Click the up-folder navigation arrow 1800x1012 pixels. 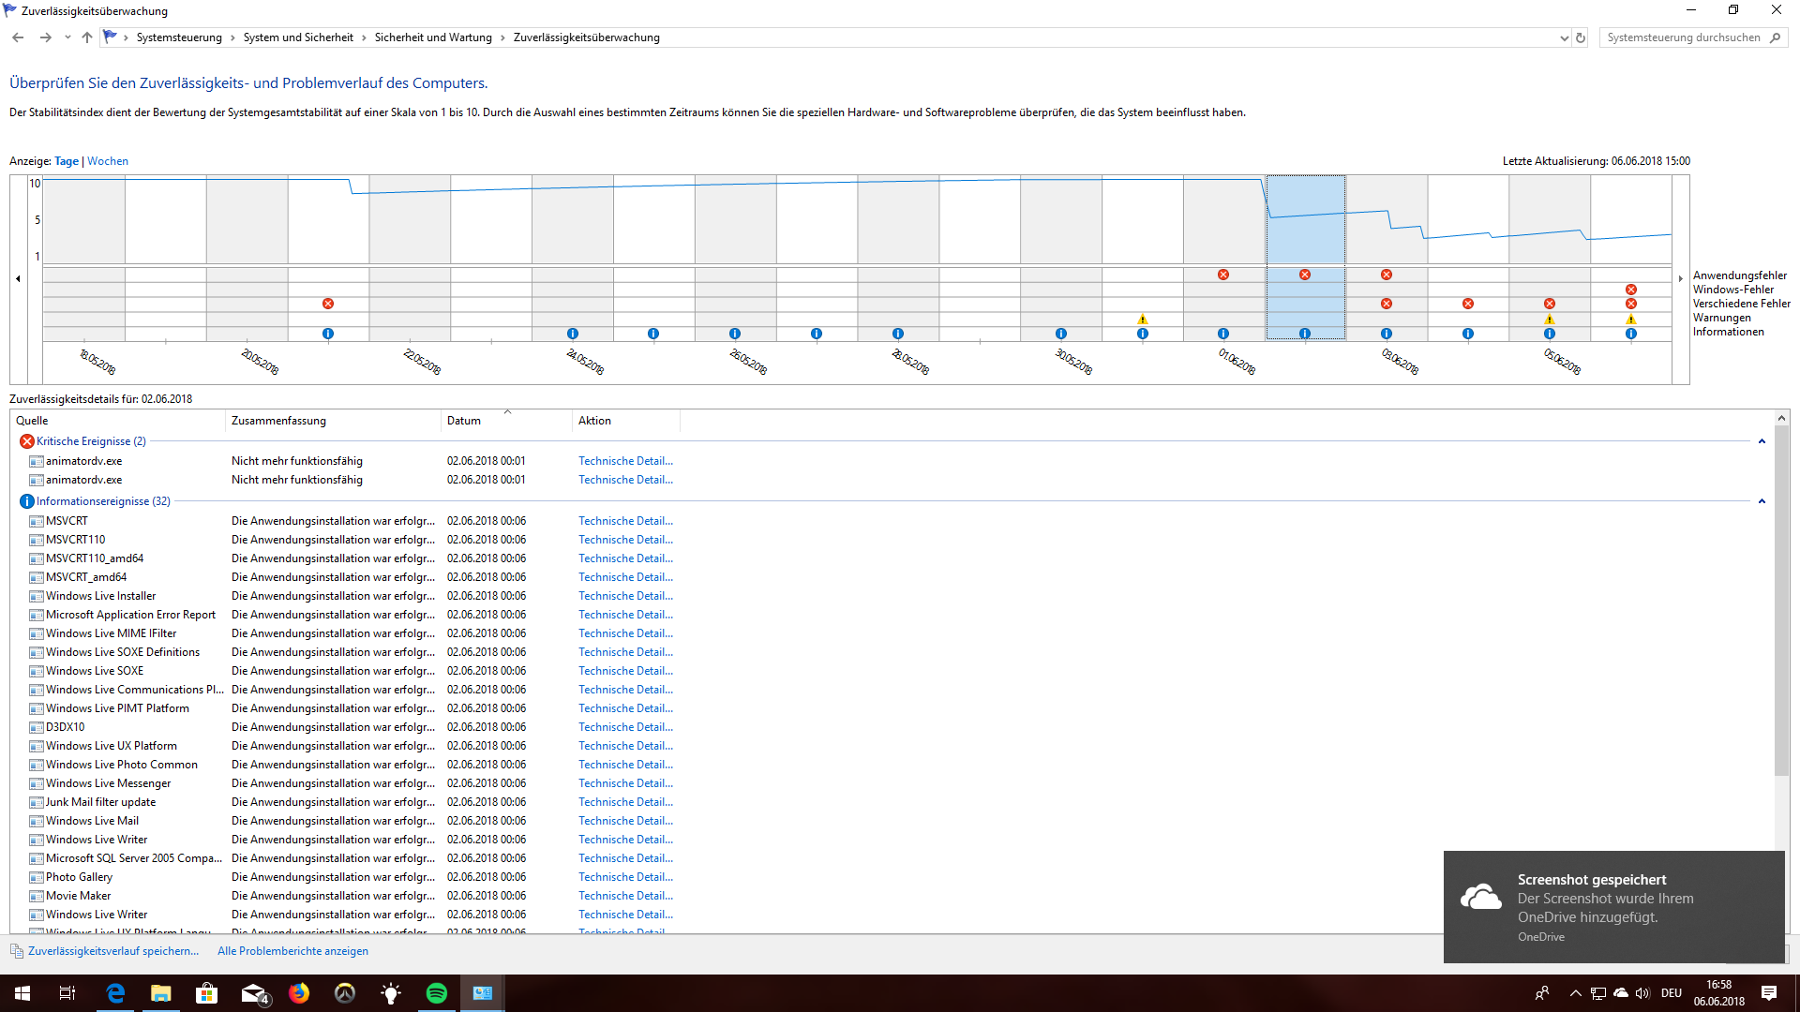(x=87, y=37)
